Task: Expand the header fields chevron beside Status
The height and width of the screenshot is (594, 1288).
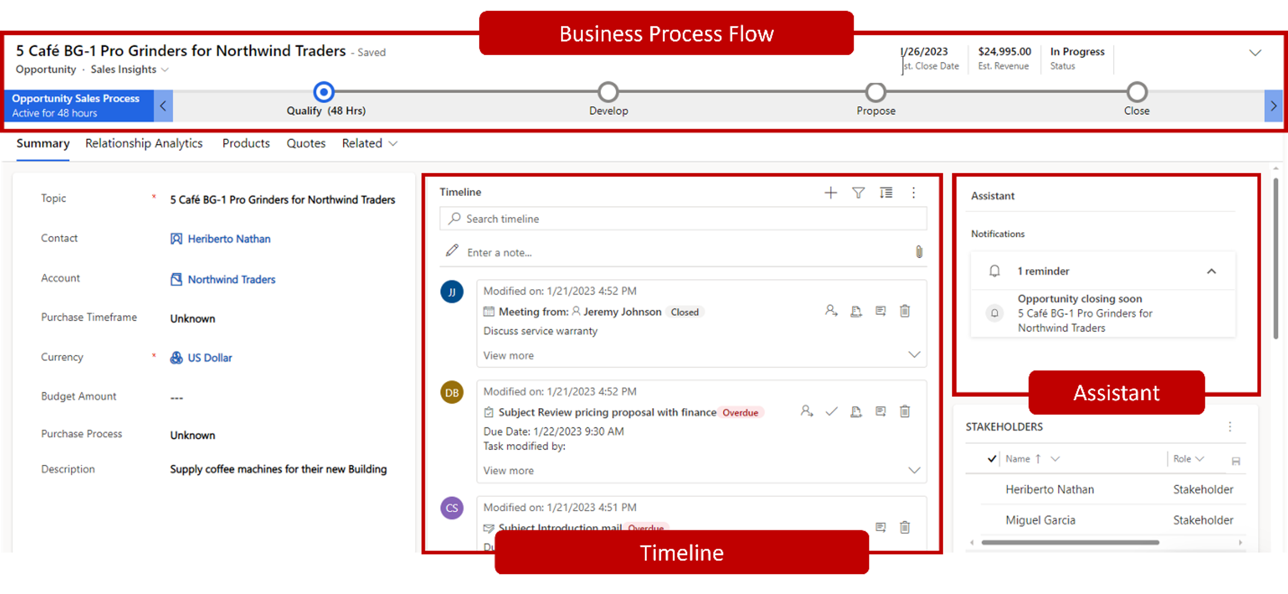Action: click(1255, 53)
